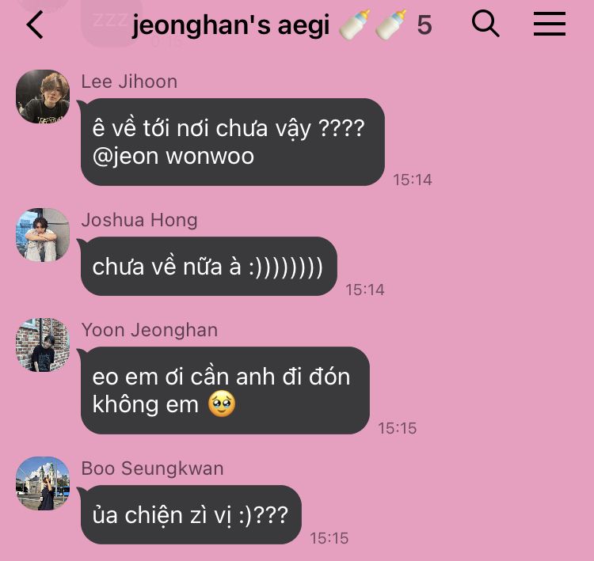
Task: Tap Yoon Jeonghan's profile picture
Action: (x=43, y=345)
